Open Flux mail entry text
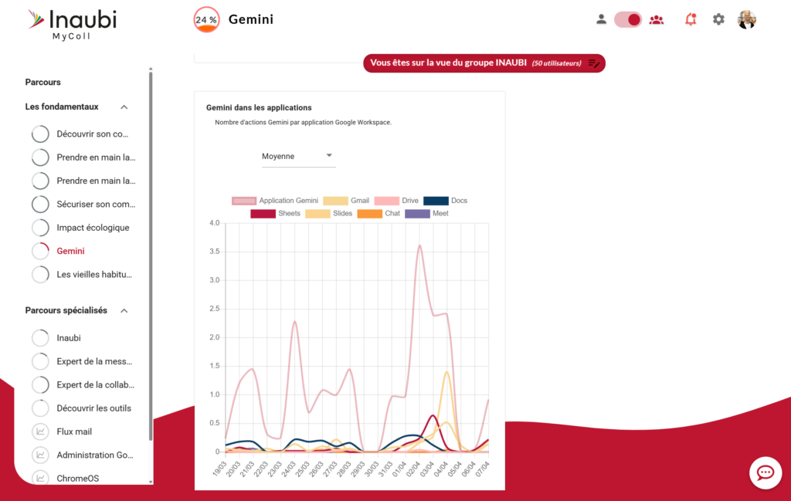The width and height of the screenshot is (791, 501). coord(74,432)
